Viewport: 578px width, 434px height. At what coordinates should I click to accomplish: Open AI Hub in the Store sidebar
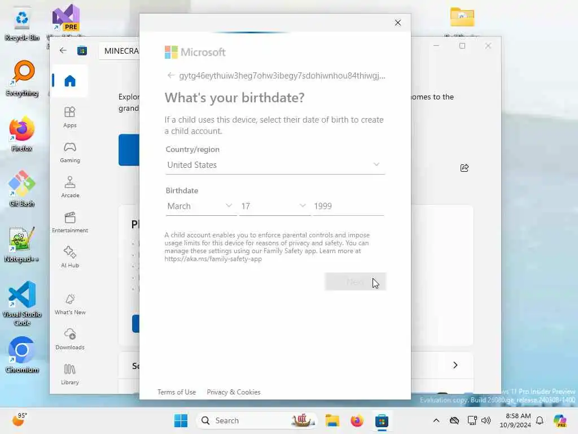(69, 257)
